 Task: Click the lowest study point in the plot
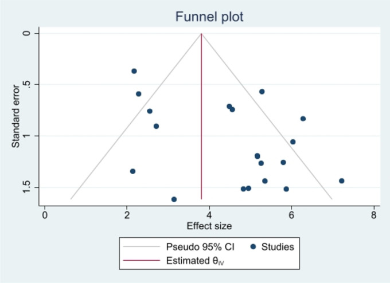174,199
